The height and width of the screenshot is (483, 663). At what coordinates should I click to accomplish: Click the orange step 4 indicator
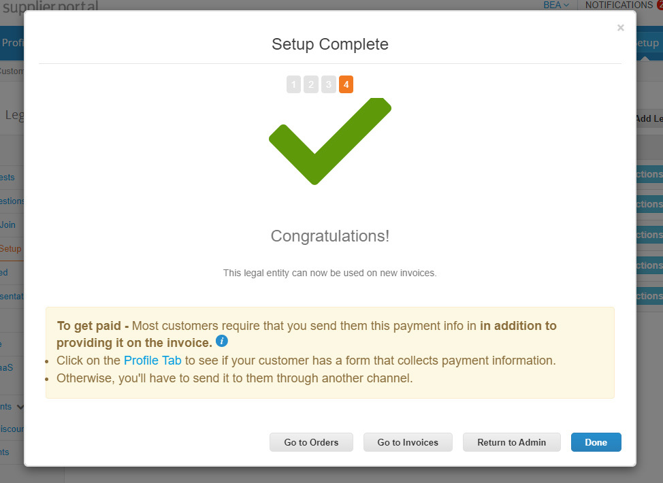346,85
